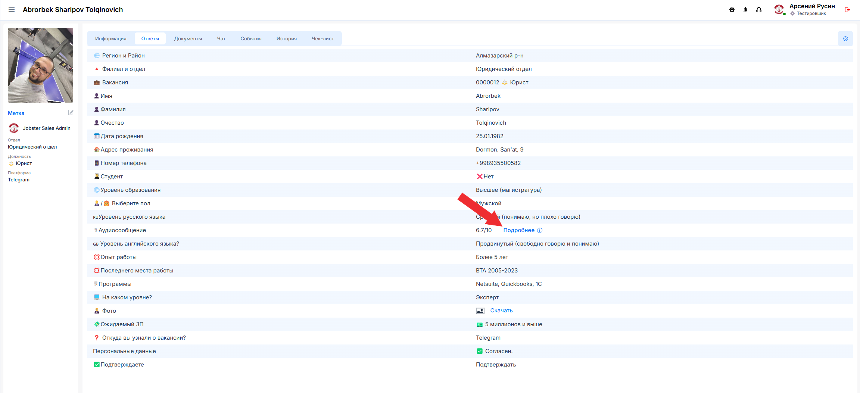Viewport: 860px width, 393px height.
Task: Log out using red exit icon
Action: (848, 10)
